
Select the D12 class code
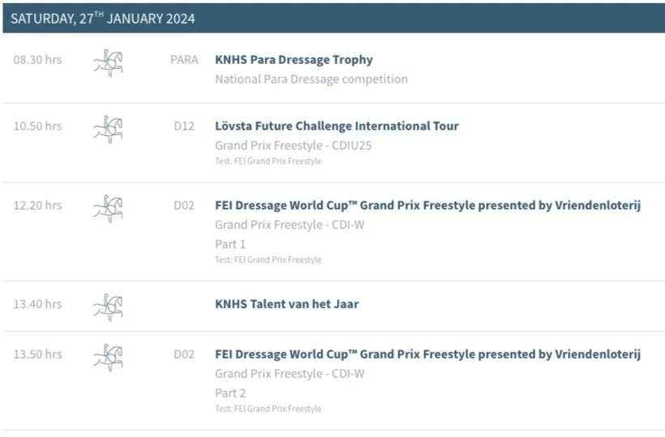(x=184, y=126)
